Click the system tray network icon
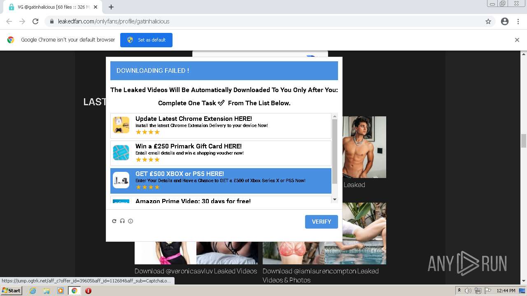This screenshot has width=527, height=296. [x=478, y=291]
